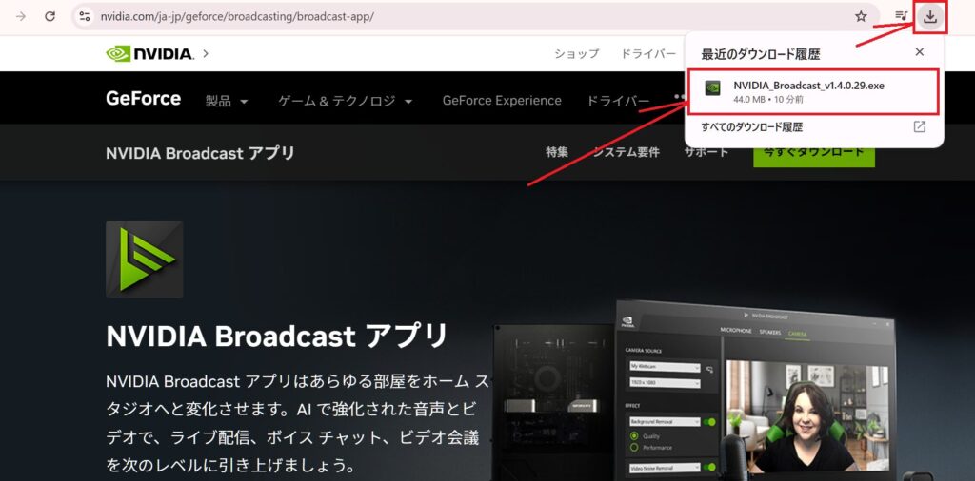Open full download history external link icon
Image resolution: width=975 pixels, height=481 pixels.
(920, 126)
